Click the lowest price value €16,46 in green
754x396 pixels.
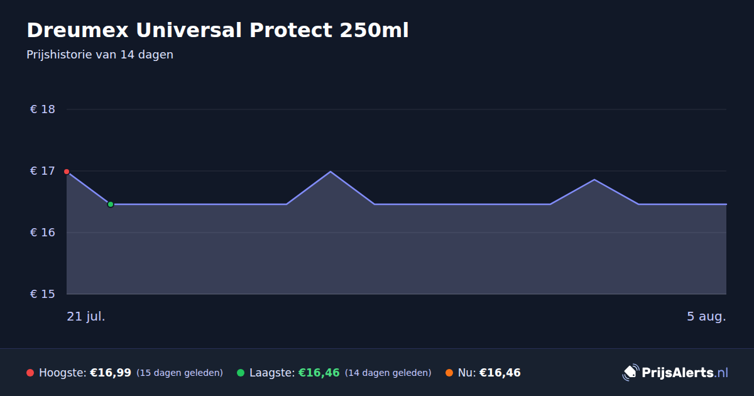tap(319, 373)
